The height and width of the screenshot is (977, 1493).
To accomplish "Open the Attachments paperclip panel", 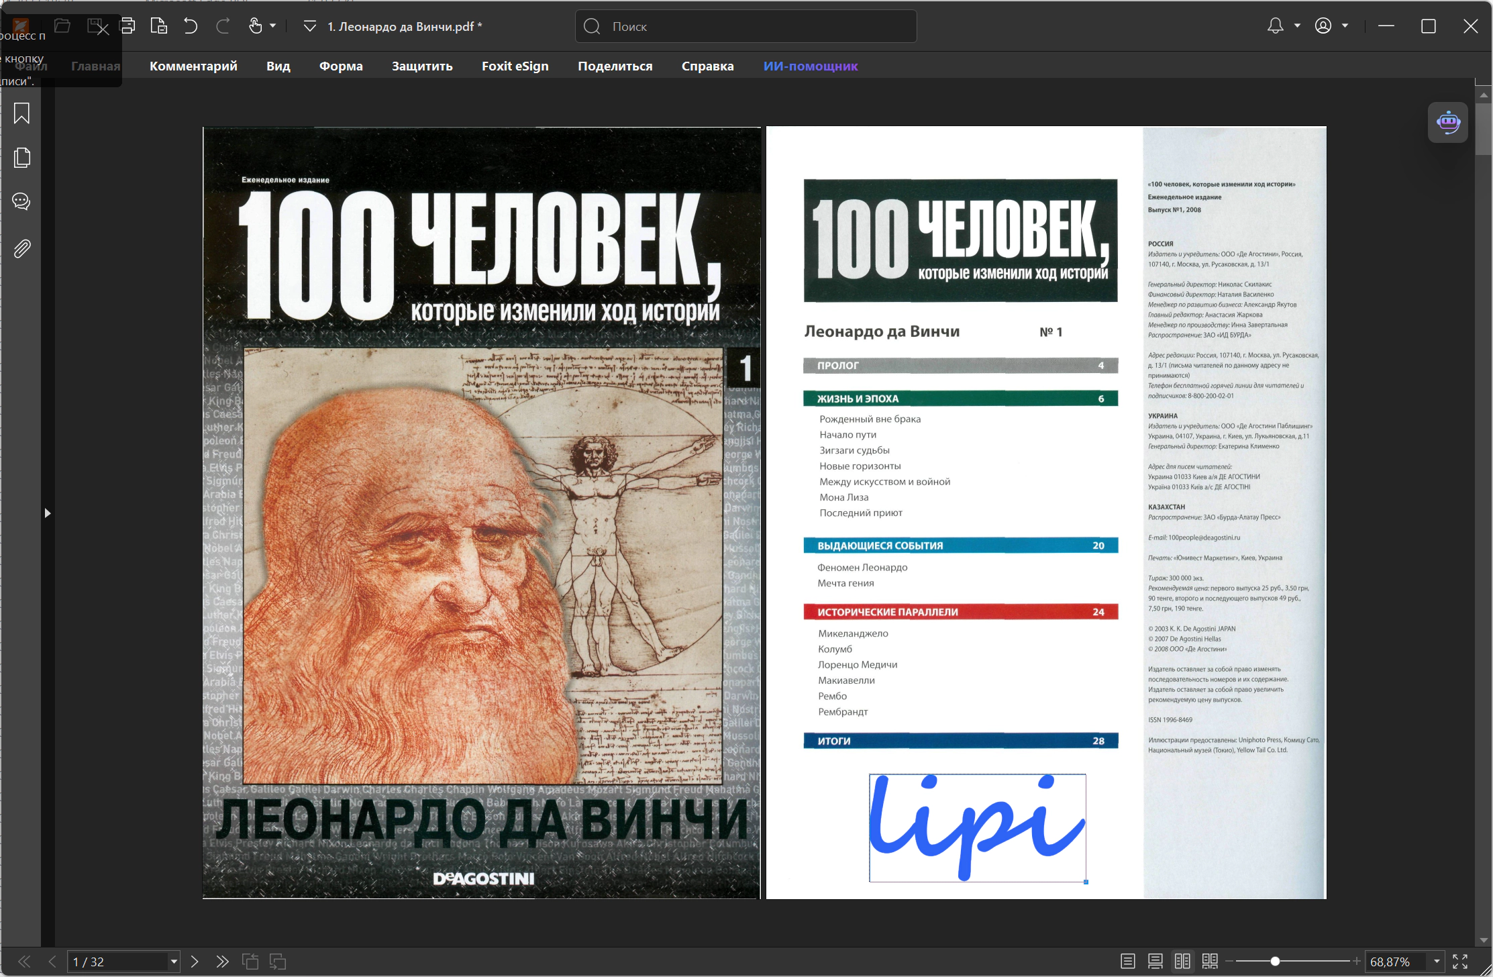I will click(21, 249).
